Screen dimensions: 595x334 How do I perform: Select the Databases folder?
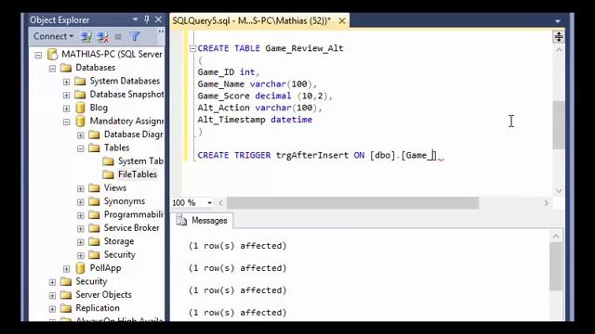click(95, 68)
